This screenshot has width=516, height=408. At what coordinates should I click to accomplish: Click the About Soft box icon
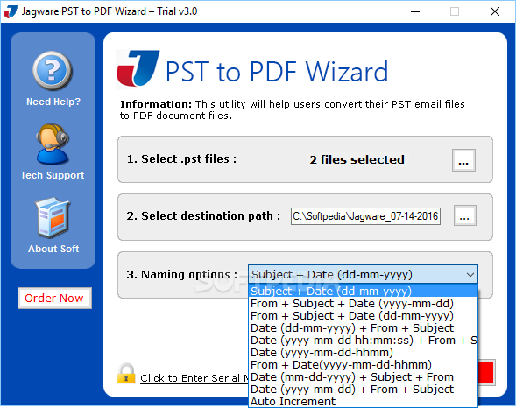[53, 218]
